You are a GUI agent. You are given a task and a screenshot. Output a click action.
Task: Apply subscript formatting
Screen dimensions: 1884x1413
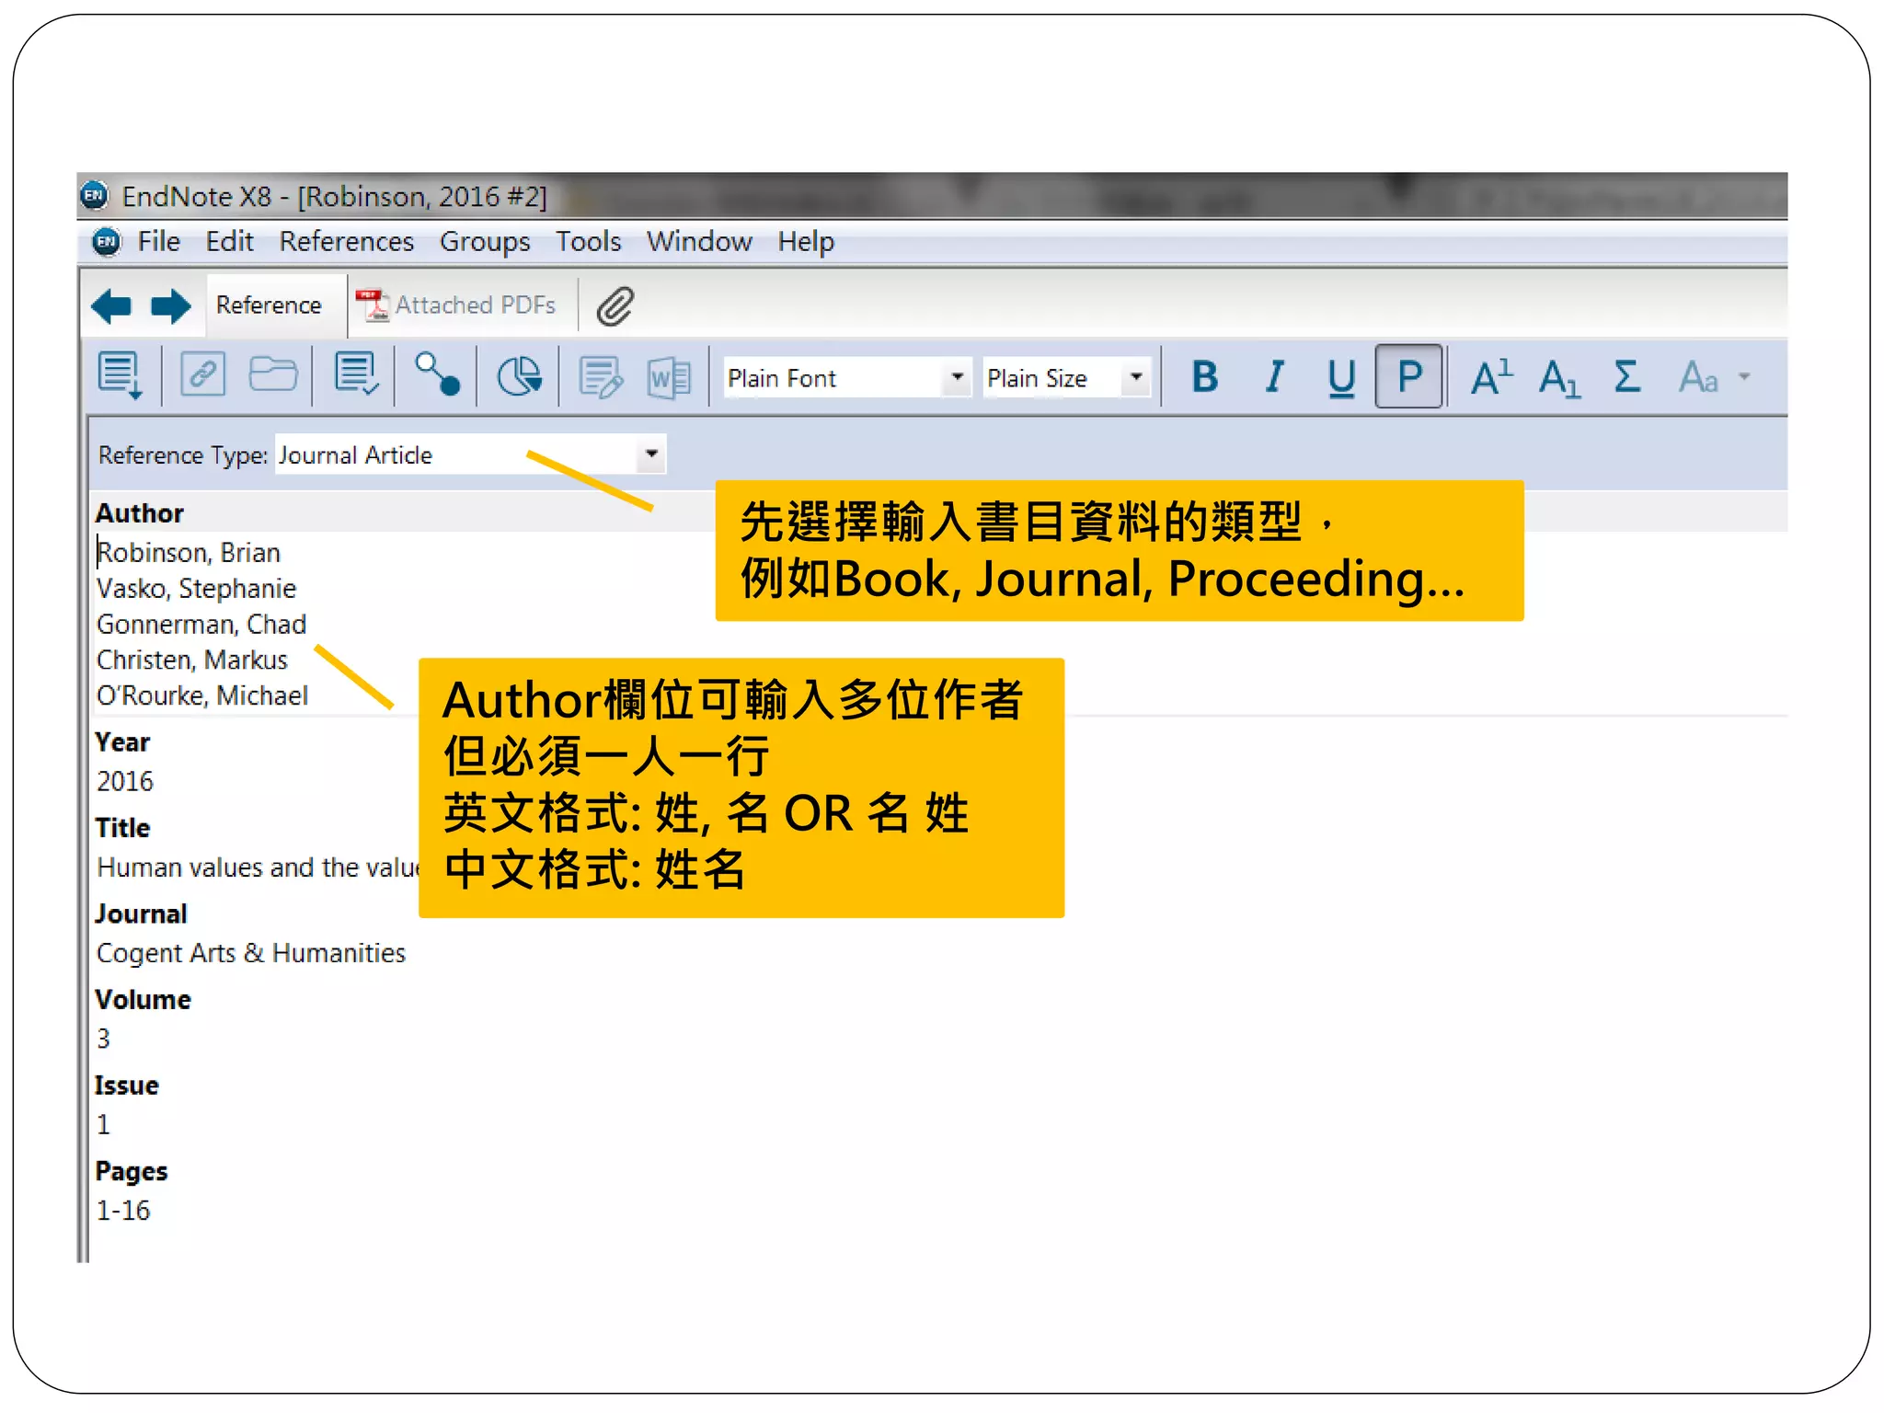(x=1559, y=378)
